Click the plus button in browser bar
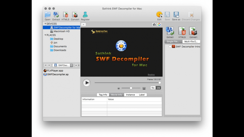Image resolution: width=244 pixels, height=137 pixels. click(x=76, y=65)
